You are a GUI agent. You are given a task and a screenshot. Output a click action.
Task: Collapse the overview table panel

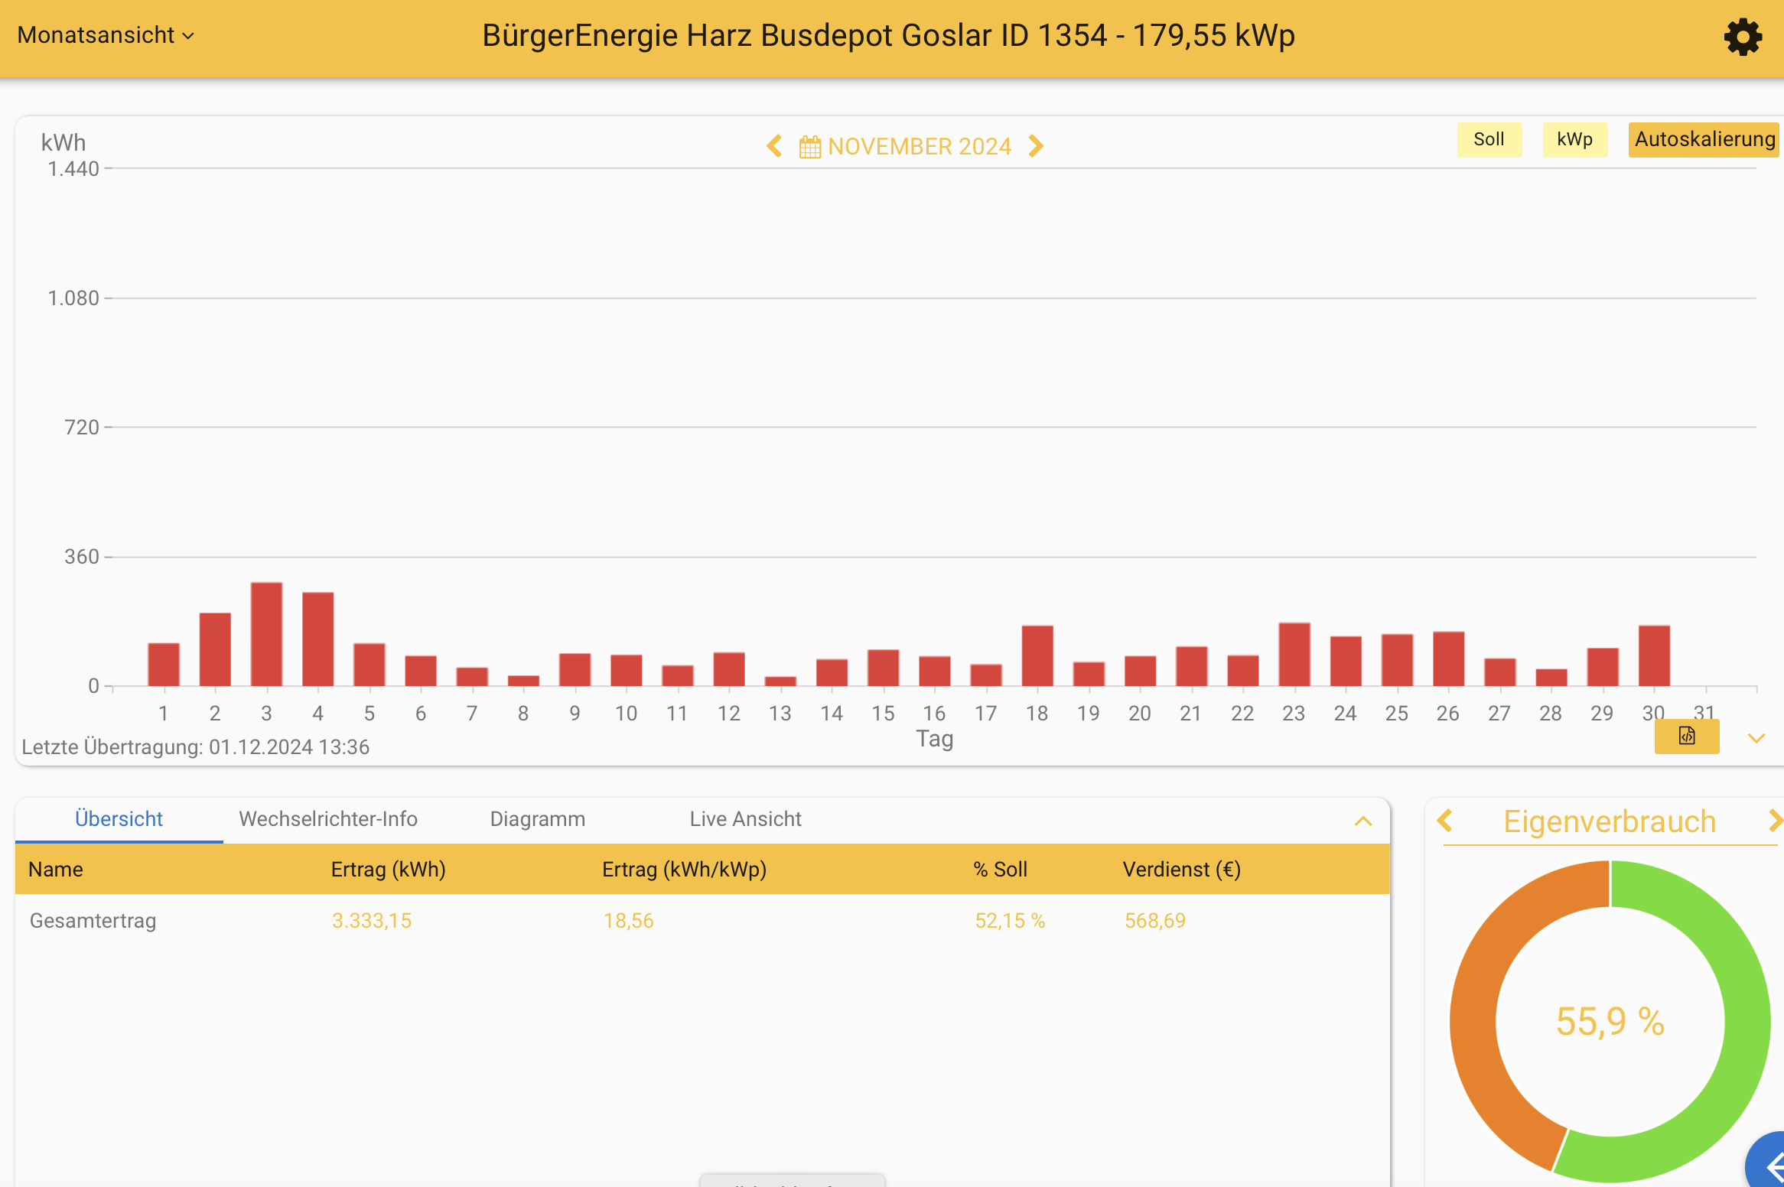pos(1362,821)
